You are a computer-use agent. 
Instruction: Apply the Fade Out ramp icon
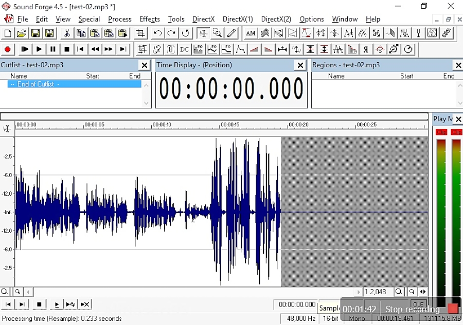pyautogui.click(x=268, y=49)
